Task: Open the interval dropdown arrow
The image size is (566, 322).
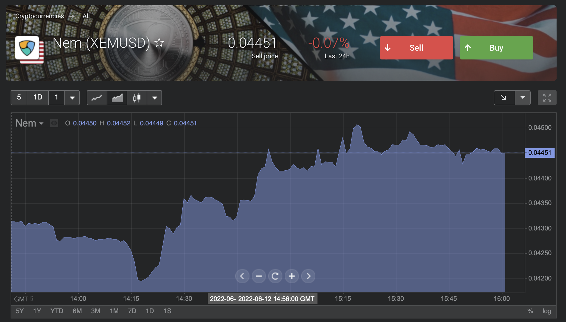Action: click(72, 97)
